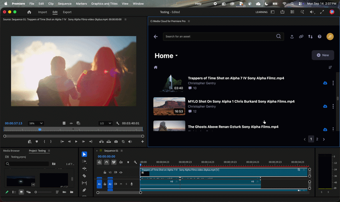Open the Ci Media Cloud panel menu
340x202 pixels.
[x=189, y=21]
